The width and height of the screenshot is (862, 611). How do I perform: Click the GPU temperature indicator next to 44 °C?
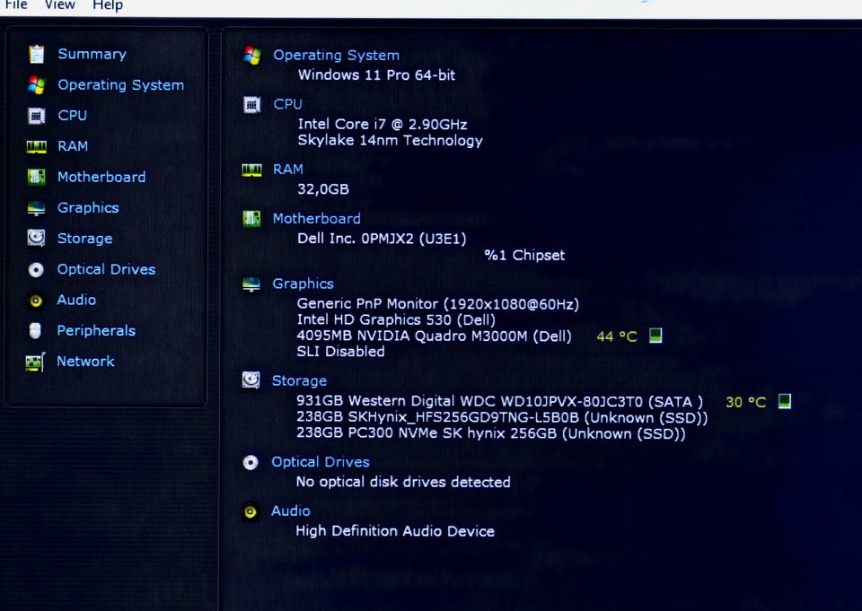(x=656, y=336)
